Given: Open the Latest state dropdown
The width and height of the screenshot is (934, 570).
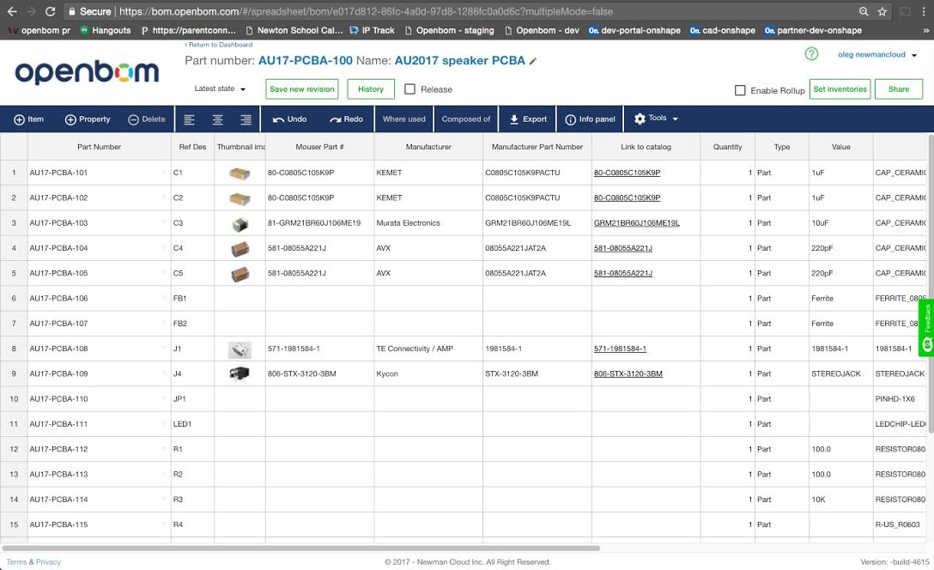Looking at the screenshot, I should (220, 88).
